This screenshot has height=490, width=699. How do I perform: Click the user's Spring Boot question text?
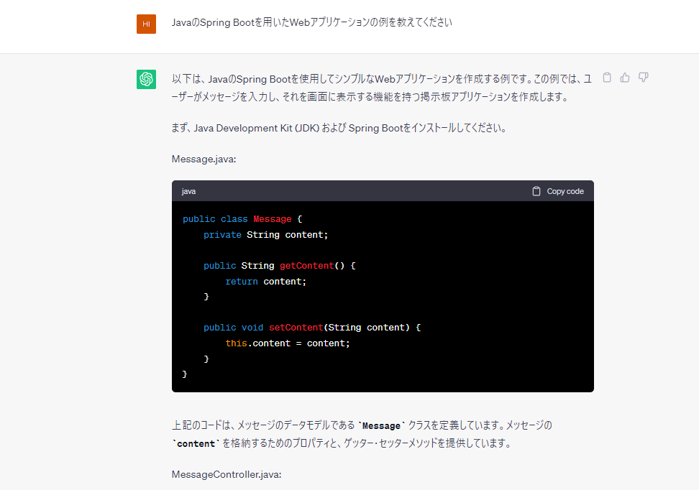click(x=311, y=22)
